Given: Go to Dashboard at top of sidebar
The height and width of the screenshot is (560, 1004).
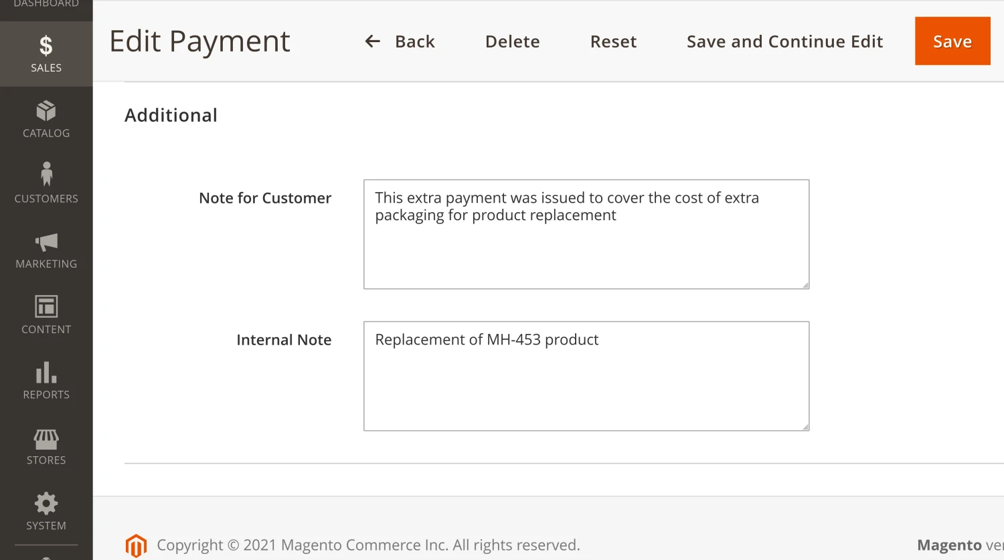Looking at the screenshot, I should (46, 5).
